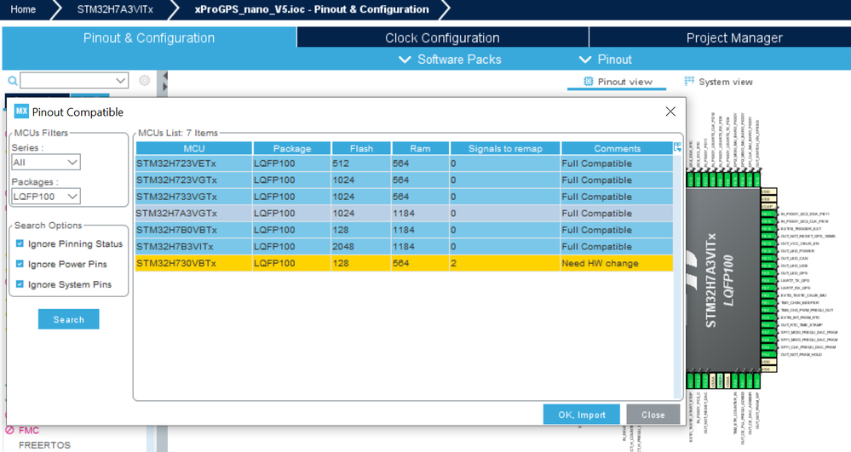Select the Pinout view tab

[x=618, y=82]
